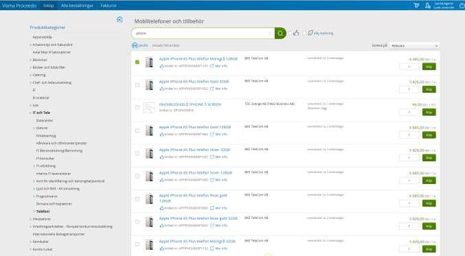
Task: Click thumbs-up on iPhone 6S Plus Rose guld 32GB
Action: click(161, 226)
